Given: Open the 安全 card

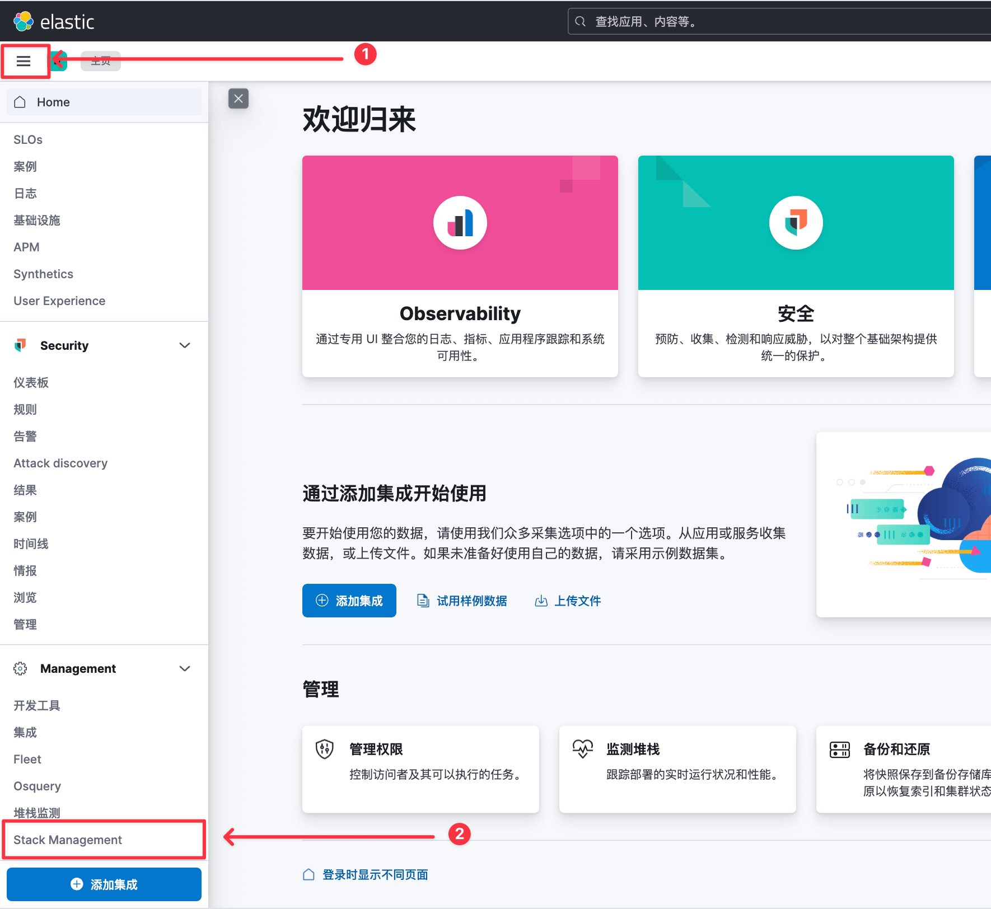Looking at the screenshot, I should point(796,266).
